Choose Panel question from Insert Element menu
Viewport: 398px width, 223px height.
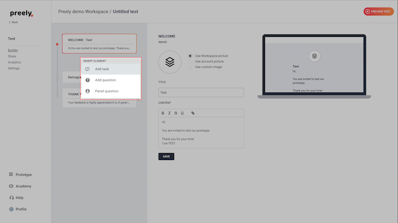coord(111,91)
